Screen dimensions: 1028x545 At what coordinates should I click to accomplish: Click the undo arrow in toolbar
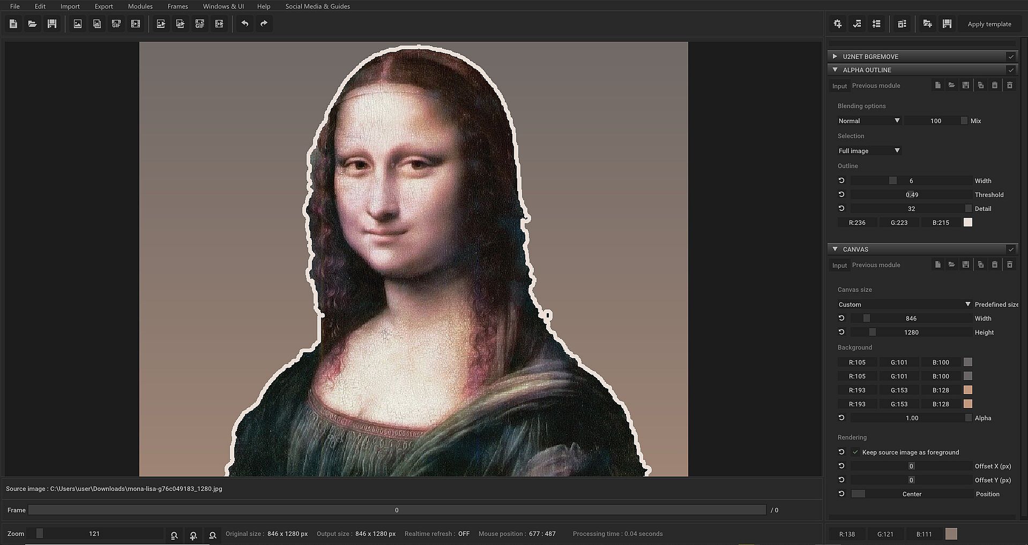(245, 24)
